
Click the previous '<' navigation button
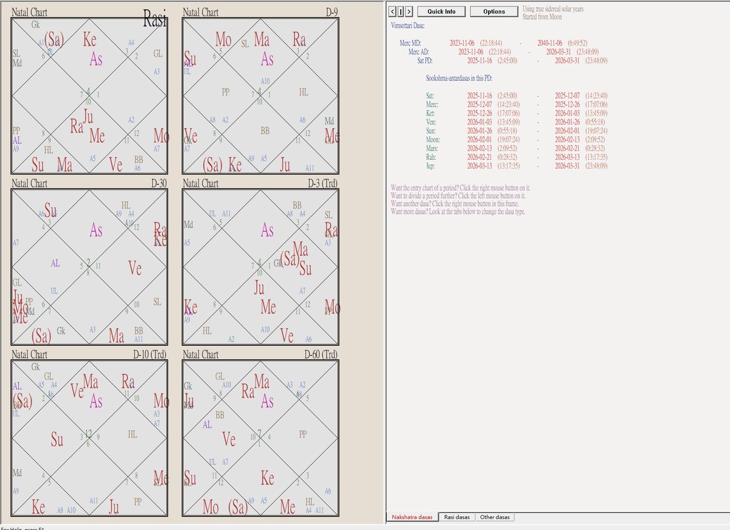[x=392, y=12]
